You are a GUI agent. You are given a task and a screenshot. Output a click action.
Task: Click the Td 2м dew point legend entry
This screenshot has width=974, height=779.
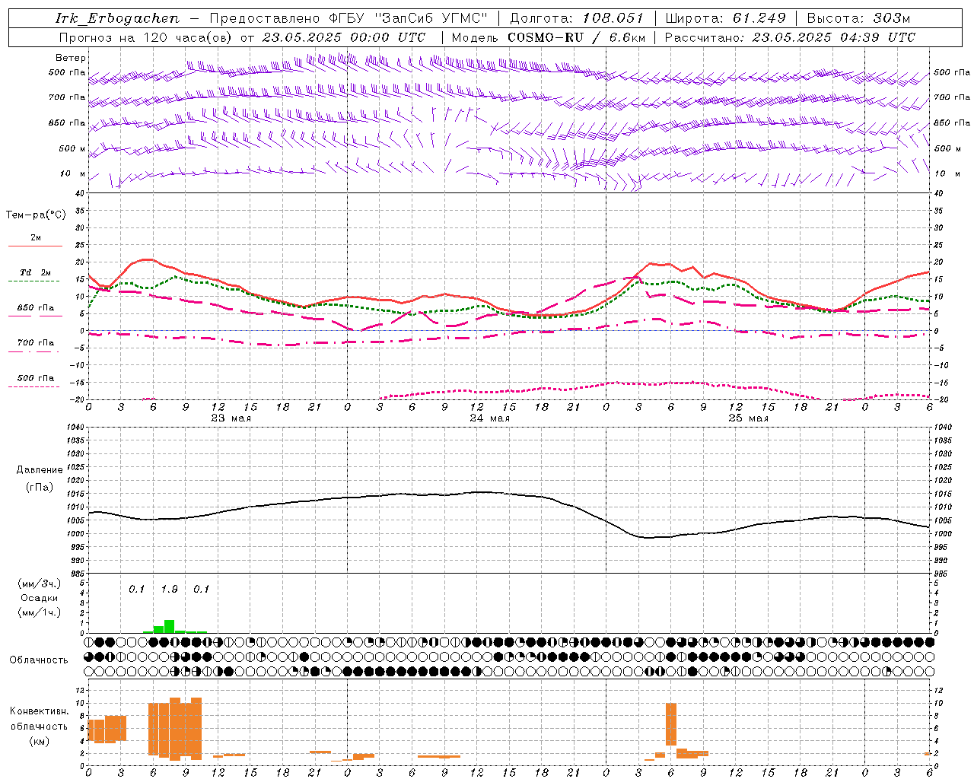click(x=35, y=272)
